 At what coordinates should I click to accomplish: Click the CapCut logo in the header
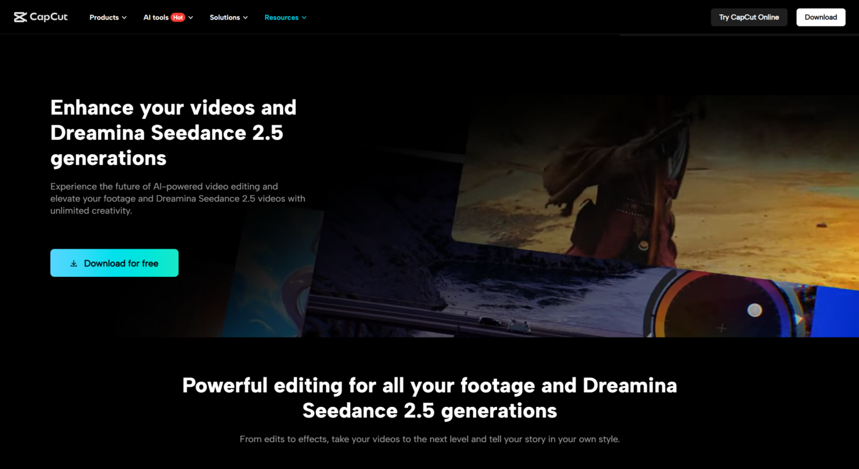tap(40, 17)
